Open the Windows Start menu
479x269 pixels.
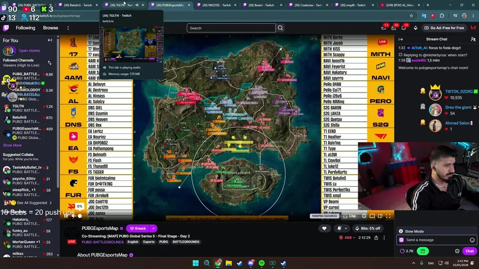[196, 263]
